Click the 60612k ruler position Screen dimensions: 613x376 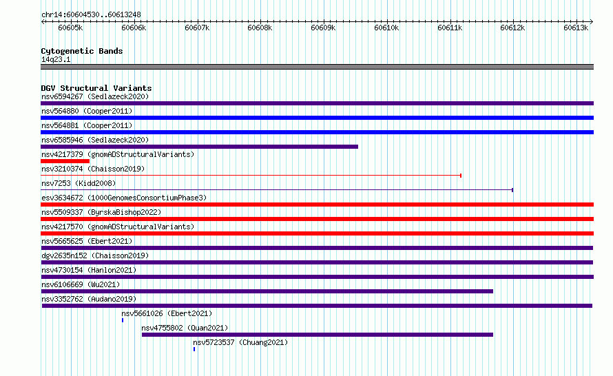pyautogui.click(x=512, y=28)
